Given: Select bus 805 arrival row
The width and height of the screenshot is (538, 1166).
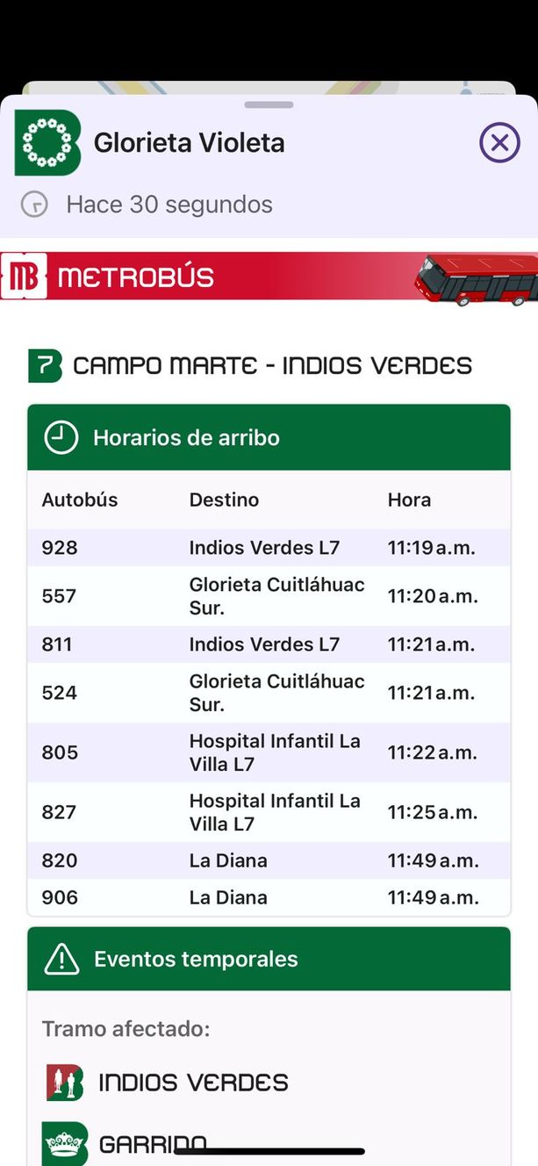Looking at the screenshot, I should point(269,752).
